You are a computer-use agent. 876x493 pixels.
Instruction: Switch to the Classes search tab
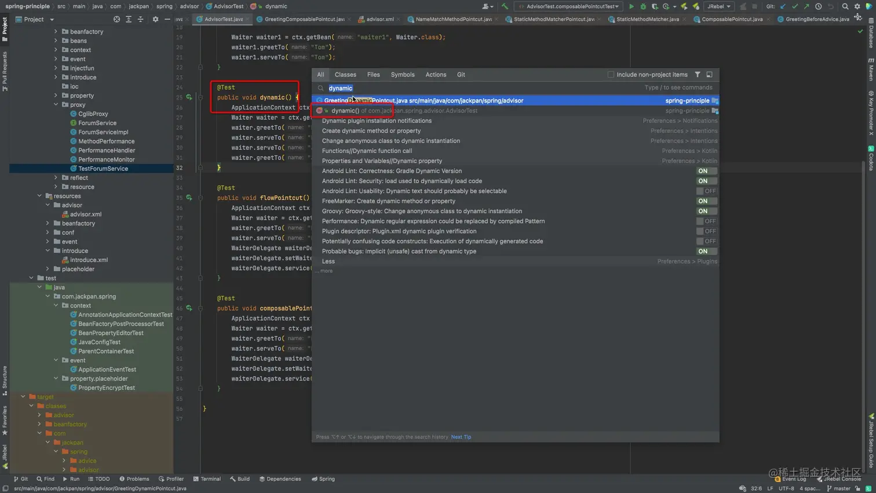click(345, 74)
